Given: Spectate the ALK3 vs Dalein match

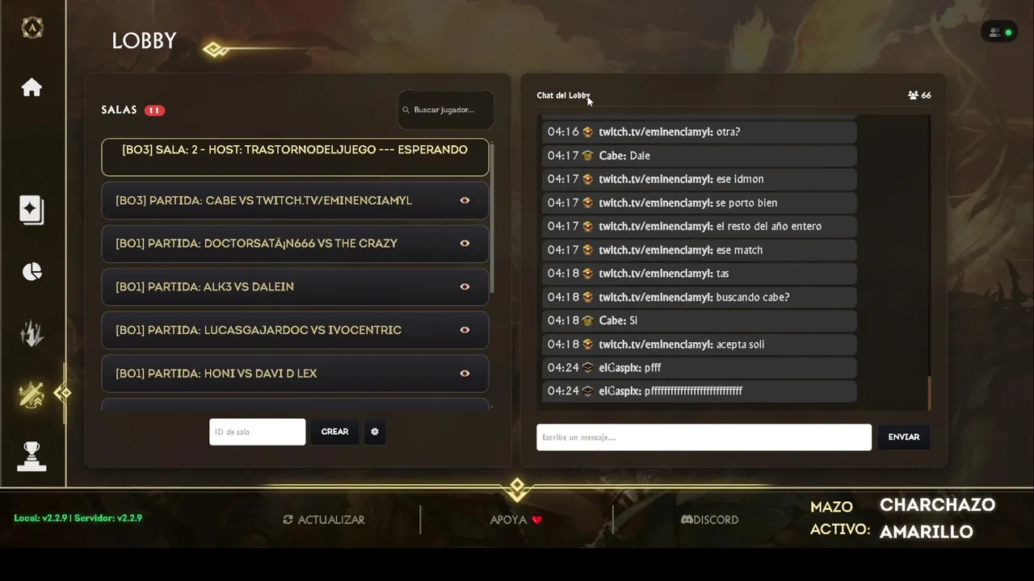Looking at the screenshot, I should click(464, 286).
